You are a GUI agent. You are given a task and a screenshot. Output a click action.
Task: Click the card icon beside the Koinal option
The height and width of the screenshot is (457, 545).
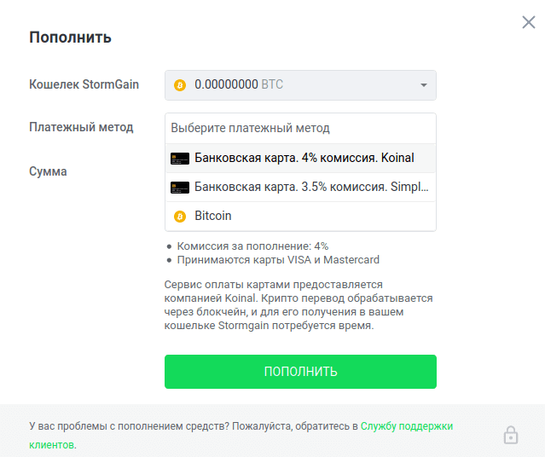coord(180,159)
